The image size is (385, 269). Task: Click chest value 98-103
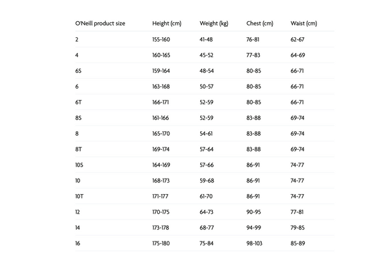click(254, 243)
